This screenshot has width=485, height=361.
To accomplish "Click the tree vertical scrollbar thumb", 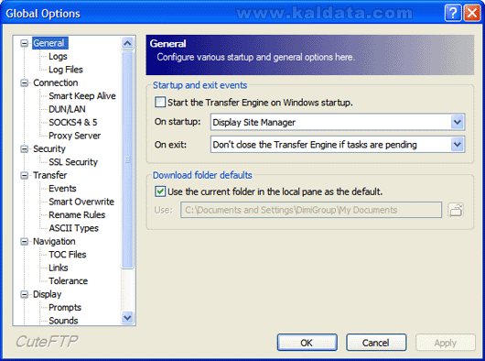I will (x=127, y=159).
